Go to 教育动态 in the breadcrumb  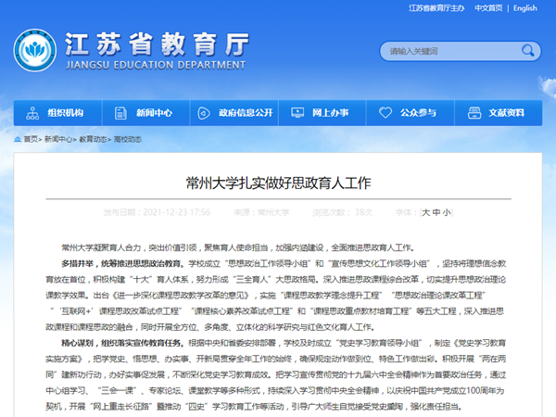(93, 139)
